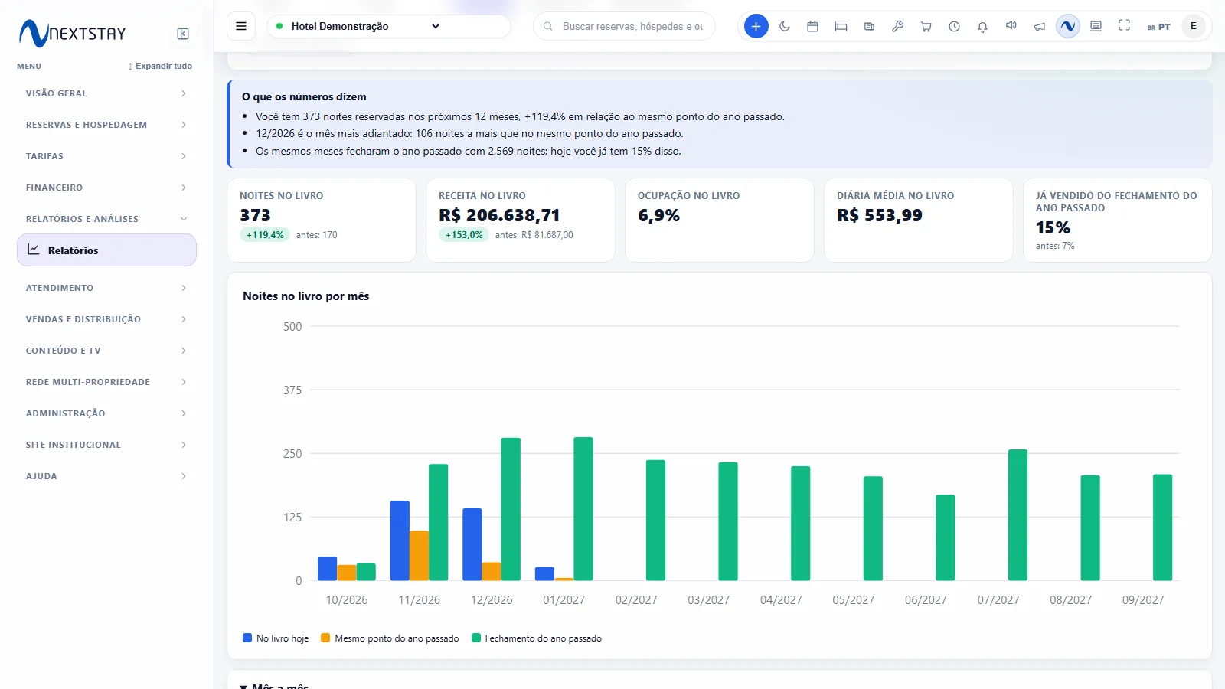Screen dimensions: 1225x689
Task: Expand the Ajuda menu section
Action: [106, 476]
